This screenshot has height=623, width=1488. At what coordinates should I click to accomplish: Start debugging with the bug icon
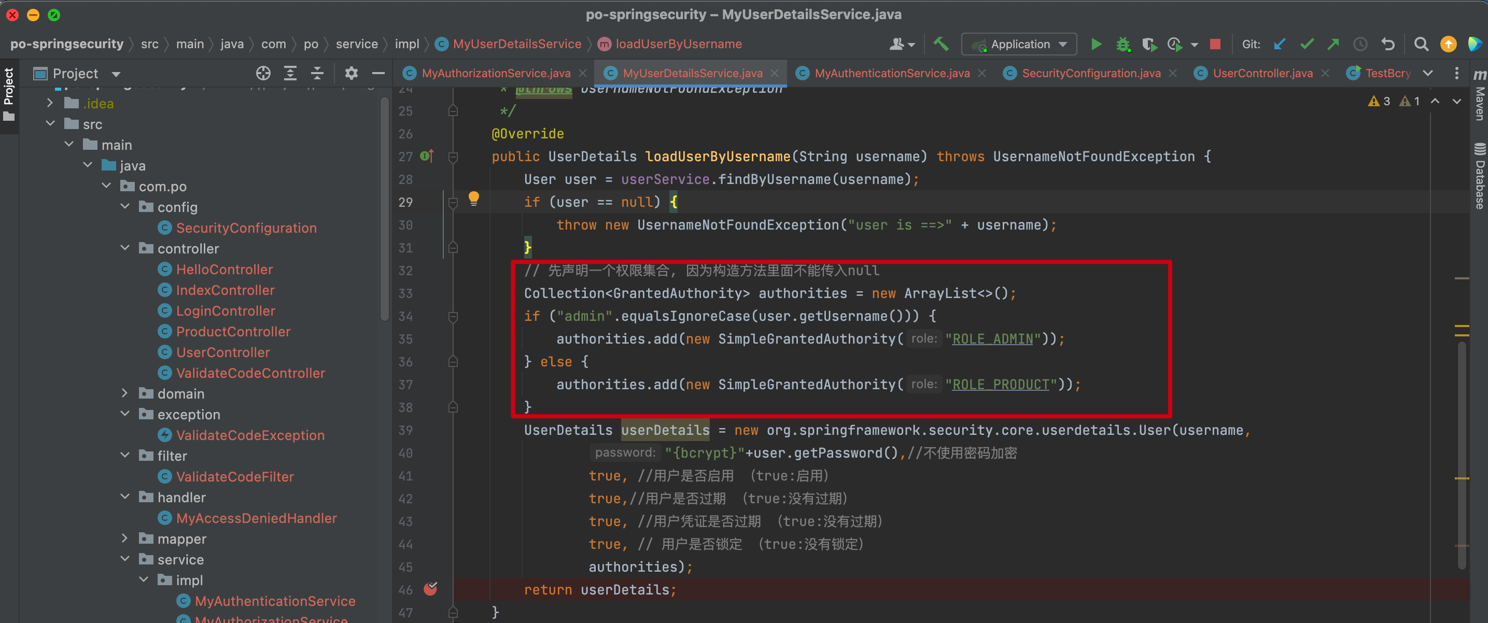pos(1122,44)
